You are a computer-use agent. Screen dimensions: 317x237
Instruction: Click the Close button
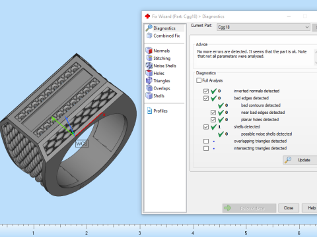click(289, 208)
